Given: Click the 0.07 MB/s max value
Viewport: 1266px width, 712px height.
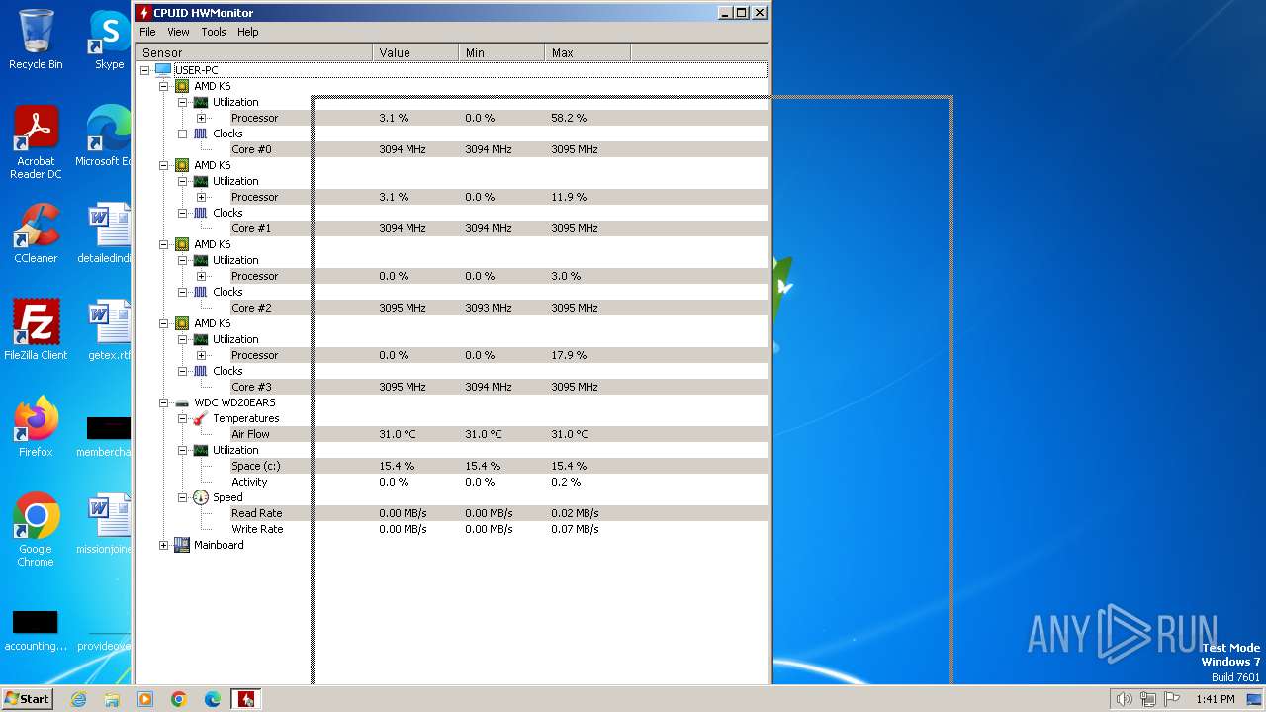Looking at the screenshot, I should click(575, 529).
